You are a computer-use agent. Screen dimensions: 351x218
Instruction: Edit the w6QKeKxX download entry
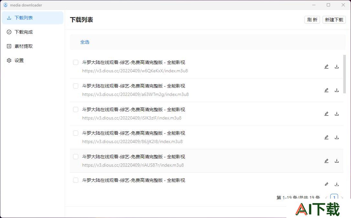326,67
